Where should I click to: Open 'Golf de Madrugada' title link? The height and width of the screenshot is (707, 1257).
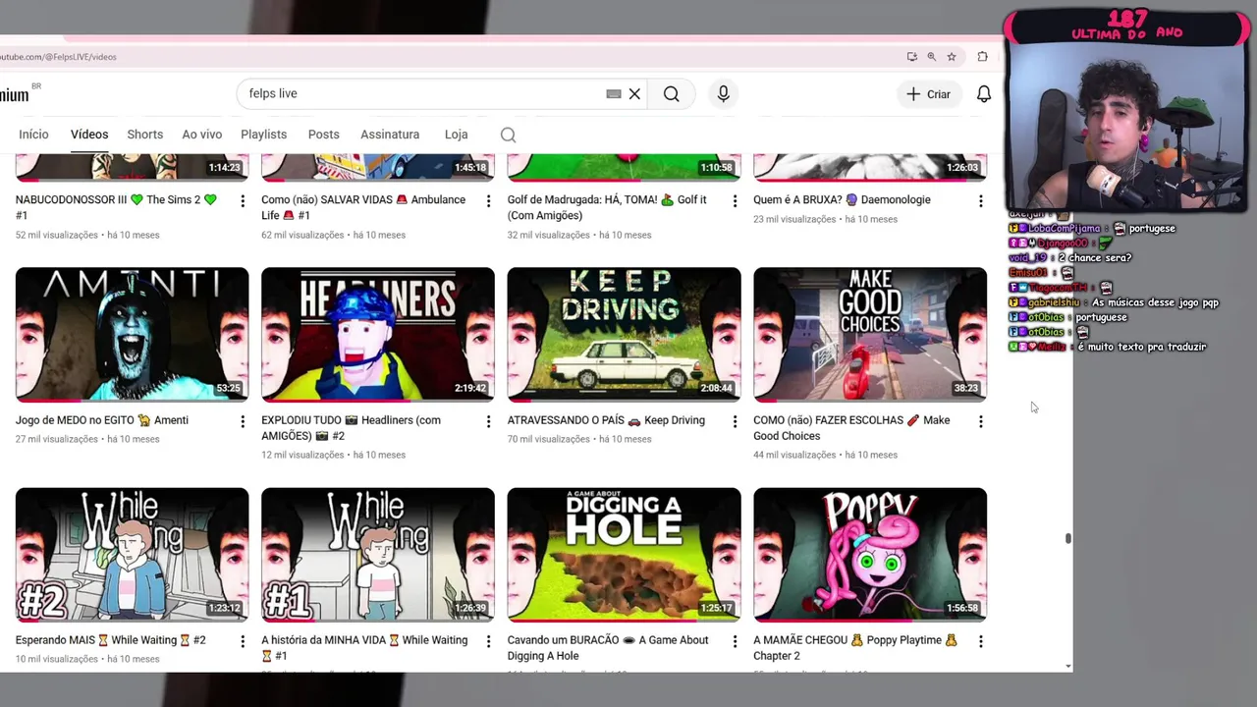607,207
